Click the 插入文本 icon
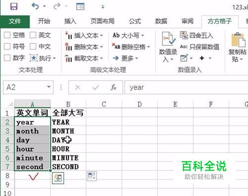Viewport: 248px width, 196px height. (x=68, y=35)
